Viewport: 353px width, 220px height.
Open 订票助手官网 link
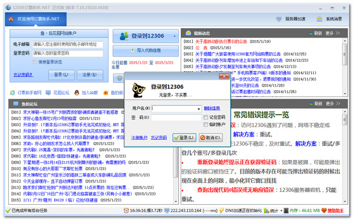[29, 93]
